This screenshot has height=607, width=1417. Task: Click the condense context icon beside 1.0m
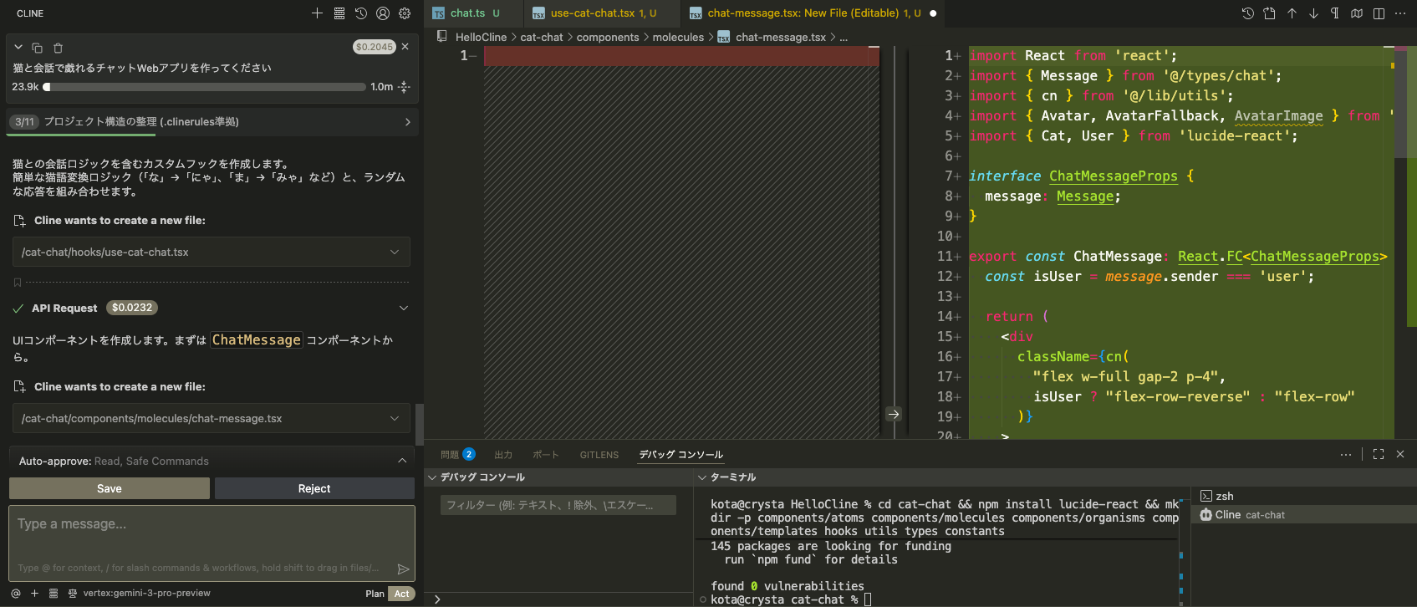click(x=405, y=87)
